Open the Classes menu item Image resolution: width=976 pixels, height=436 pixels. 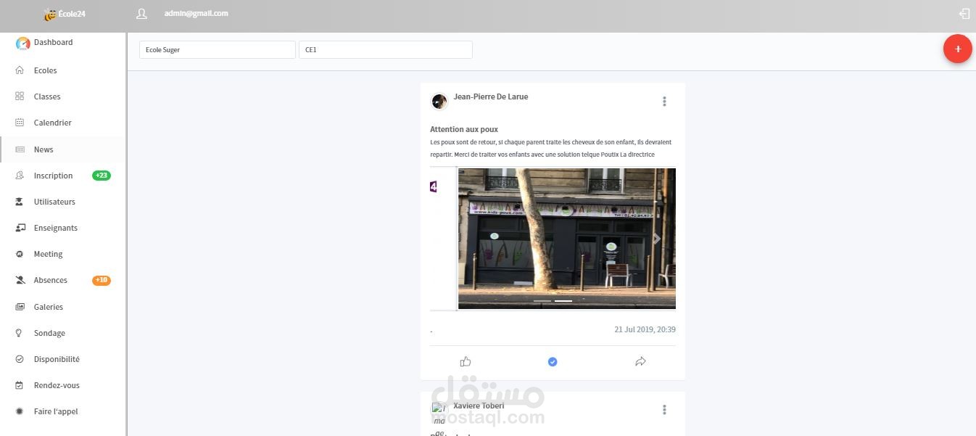pos(47,96)
